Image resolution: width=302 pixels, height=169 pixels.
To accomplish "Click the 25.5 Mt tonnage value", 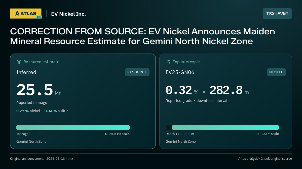I will (x=39, y=90).
